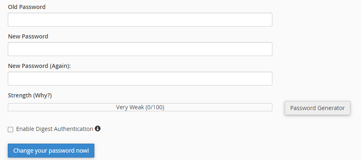The width and height of the screenshot is (361, 160).
Task: Open the Password Generator
Action: pyautogui.click(x=317, y=108)
